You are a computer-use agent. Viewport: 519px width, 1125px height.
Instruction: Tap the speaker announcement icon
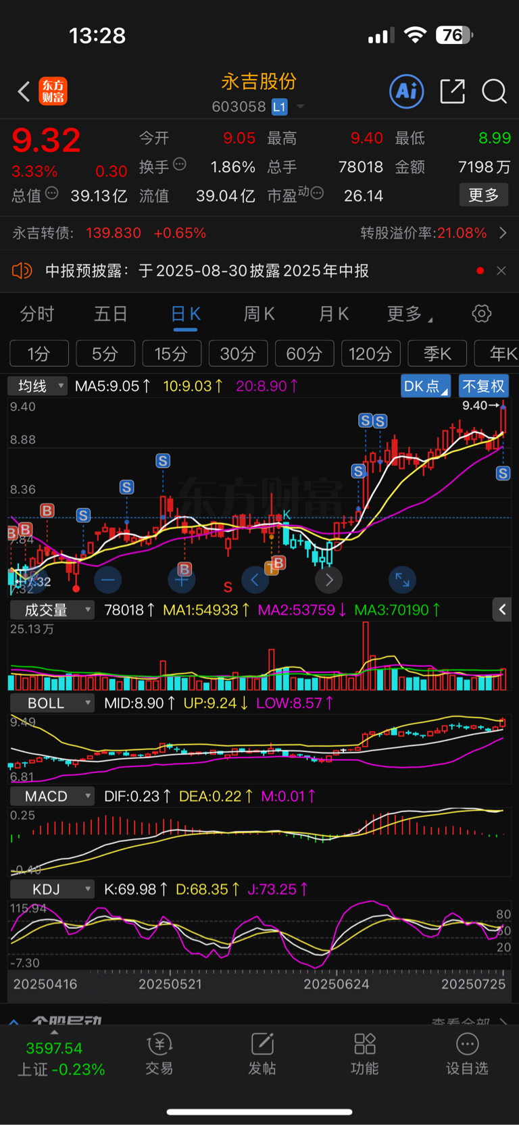coord(22,271)
